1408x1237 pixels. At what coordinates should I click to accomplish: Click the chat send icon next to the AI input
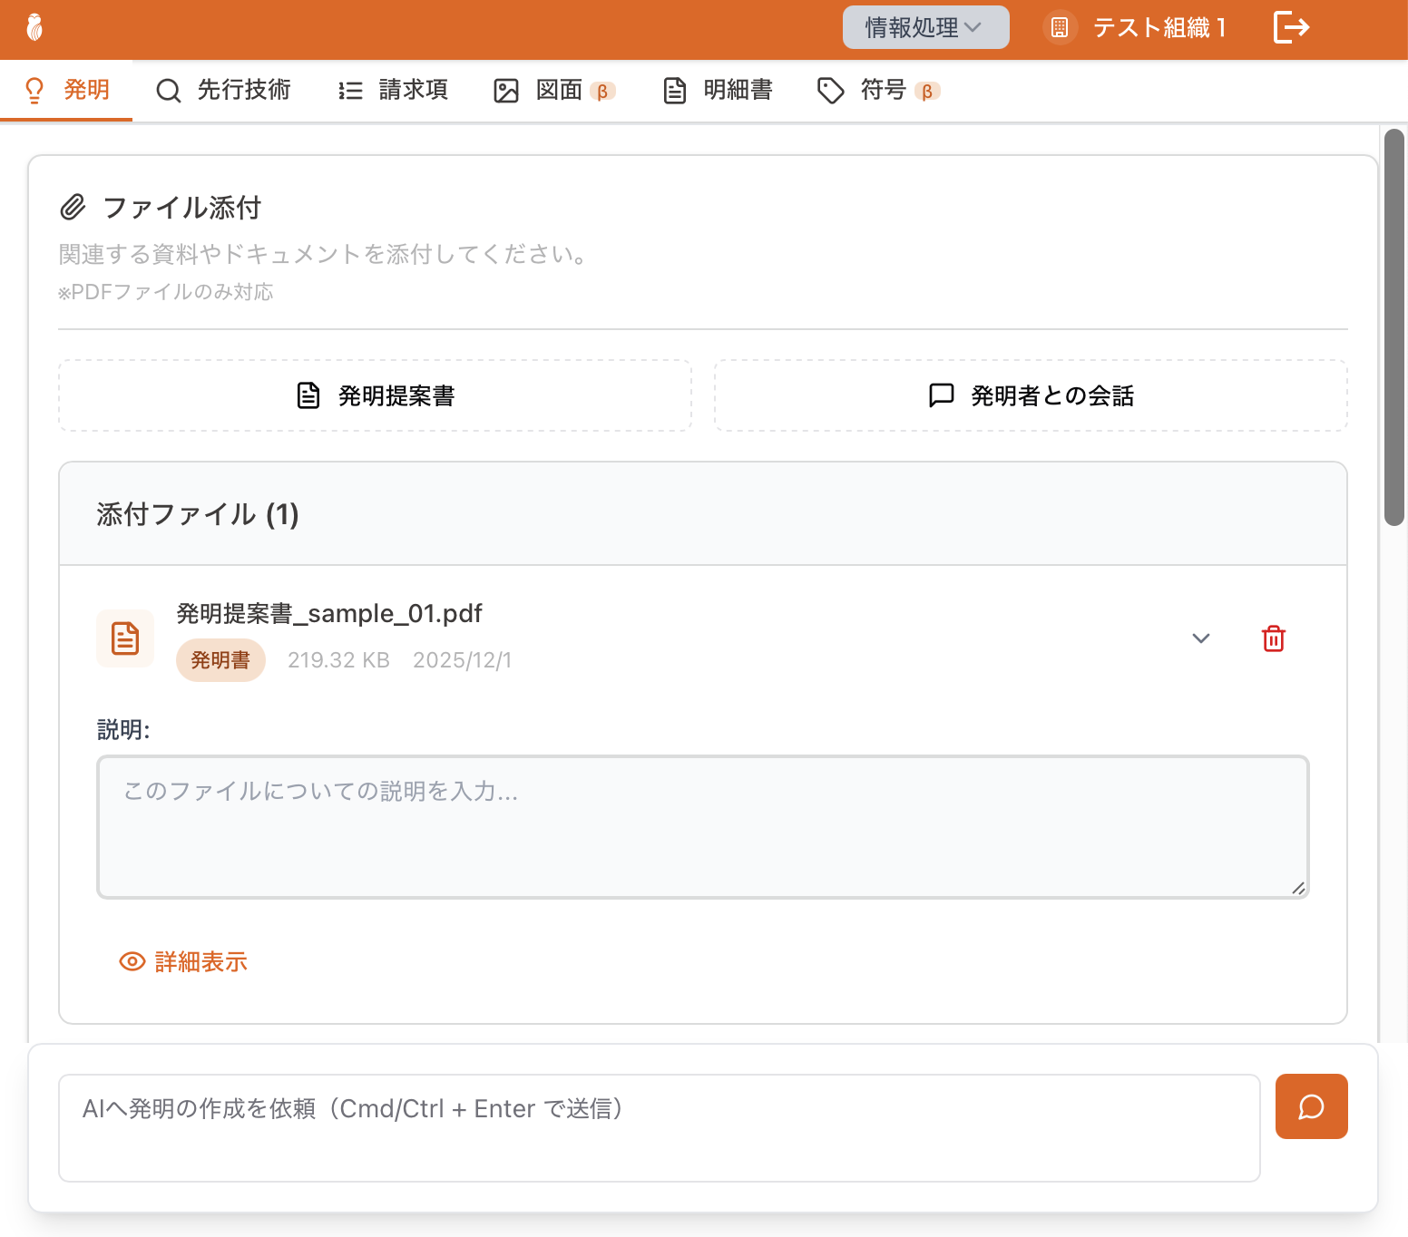[x=1311, y=1106]
